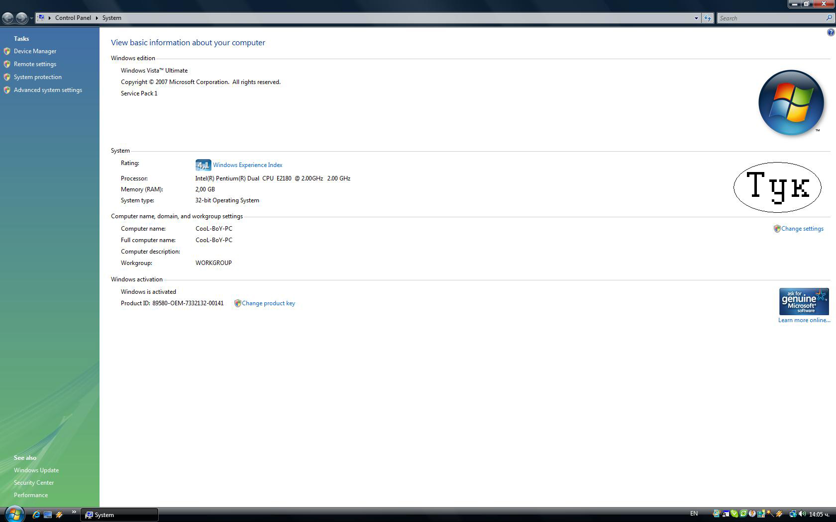This screenshot has width=836, height=522.
Task: Click the magnifier search icon
Action: point(829,18)
